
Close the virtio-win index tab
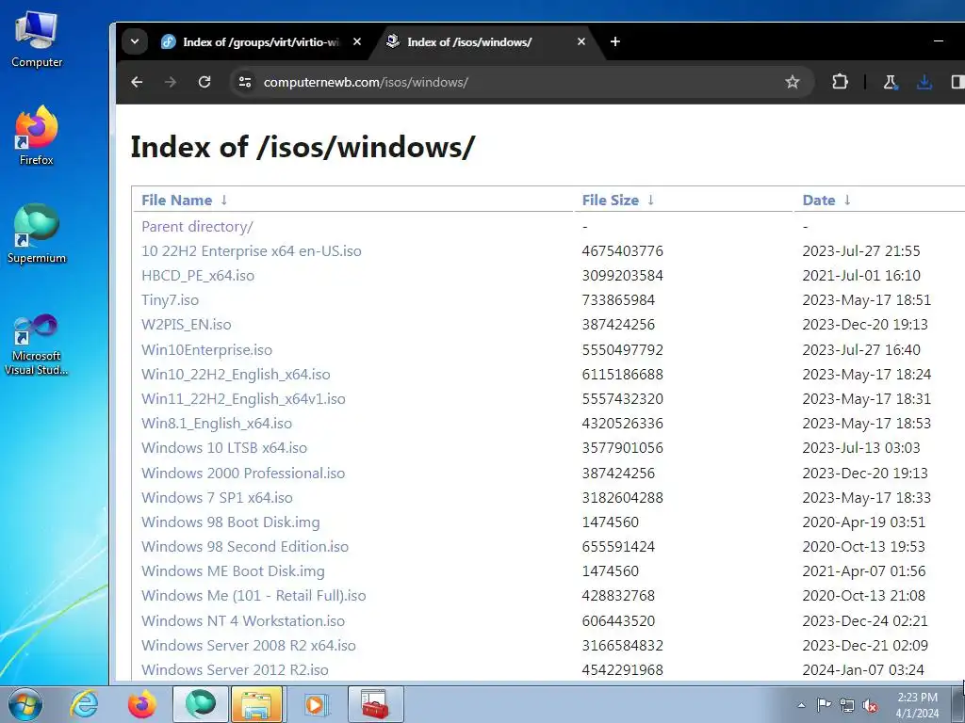(x=357, y=41)
